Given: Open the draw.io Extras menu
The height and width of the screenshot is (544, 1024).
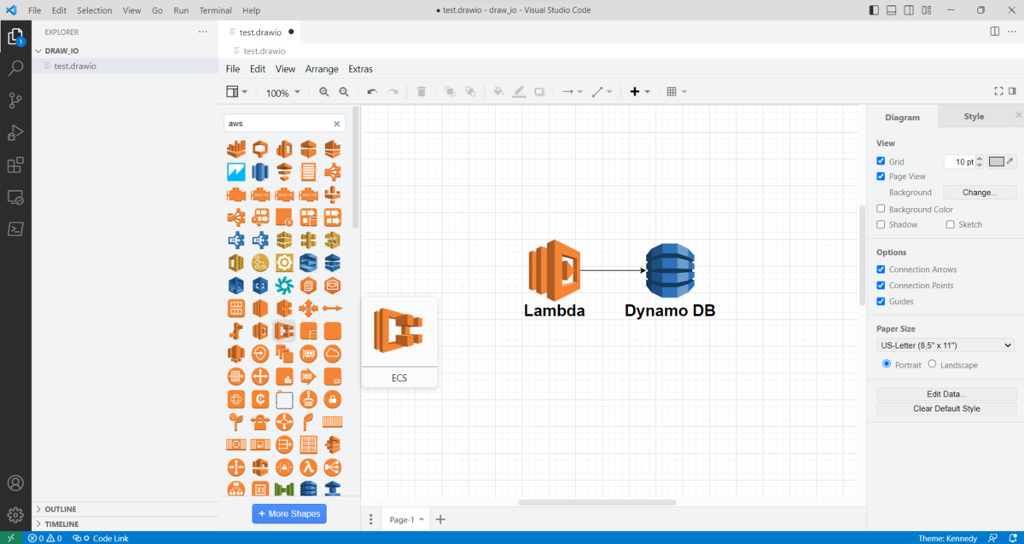Looking at the screenshot, I should (x=360, y=69).
